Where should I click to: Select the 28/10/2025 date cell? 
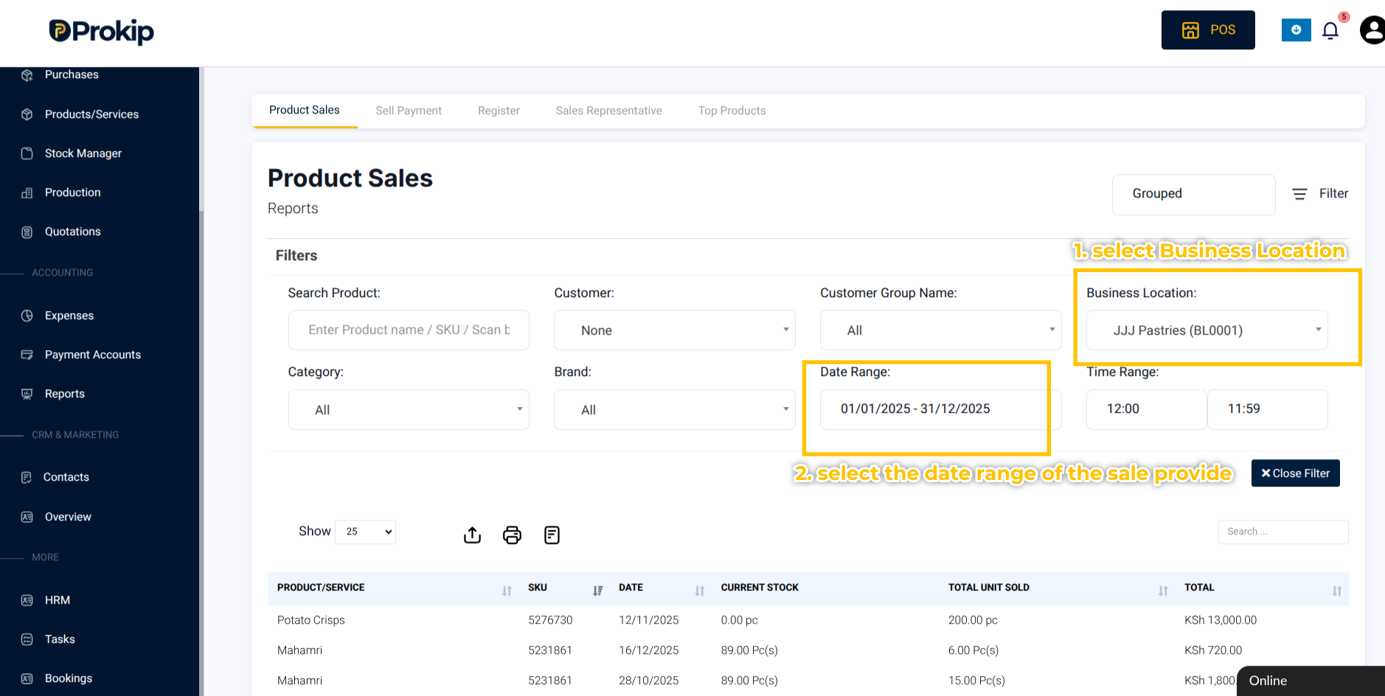(x=649, y=681)
